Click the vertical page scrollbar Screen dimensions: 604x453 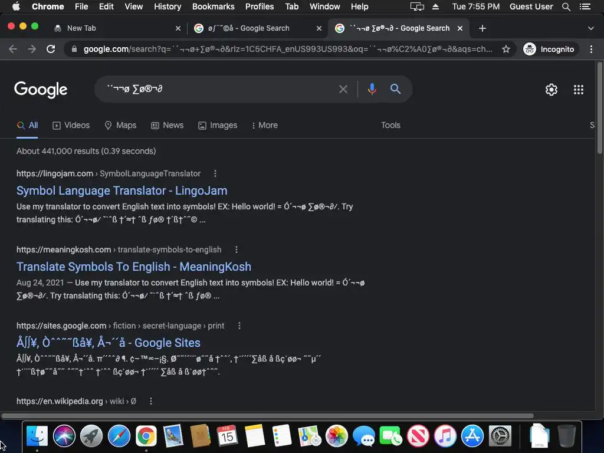pyautogui.click(x=599, y=109)
